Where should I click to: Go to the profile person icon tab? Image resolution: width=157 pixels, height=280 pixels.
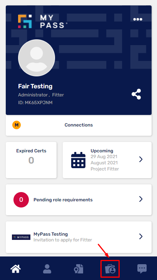tap(47, 269)
